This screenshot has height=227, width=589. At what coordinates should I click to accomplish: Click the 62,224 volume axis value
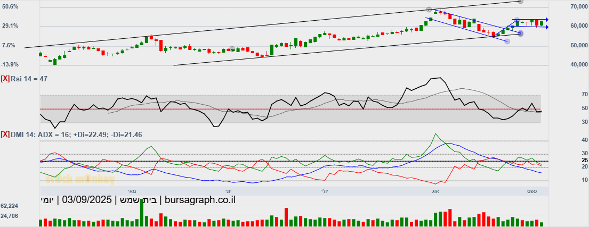[10, 206]
